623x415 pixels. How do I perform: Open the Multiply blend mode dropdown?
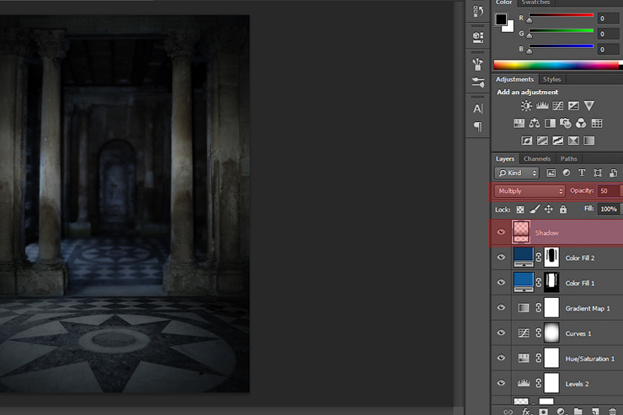click(530, 191)
